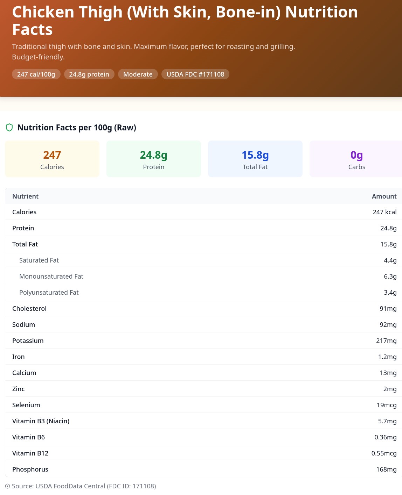Select the 24.8g Protein summary card
Viewport: 402px width, 495px height.
pyautogui.click(x=154, y=159)
